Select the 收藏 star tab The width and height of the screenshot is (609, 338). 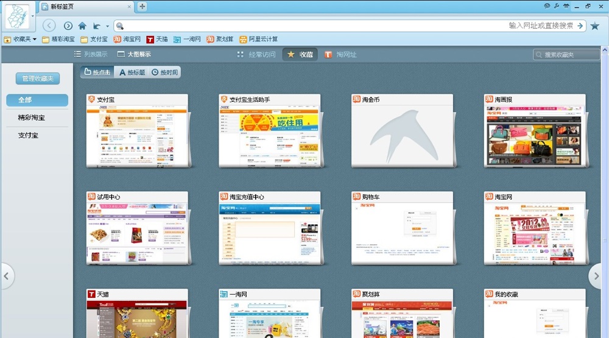(x=300, y=54)
